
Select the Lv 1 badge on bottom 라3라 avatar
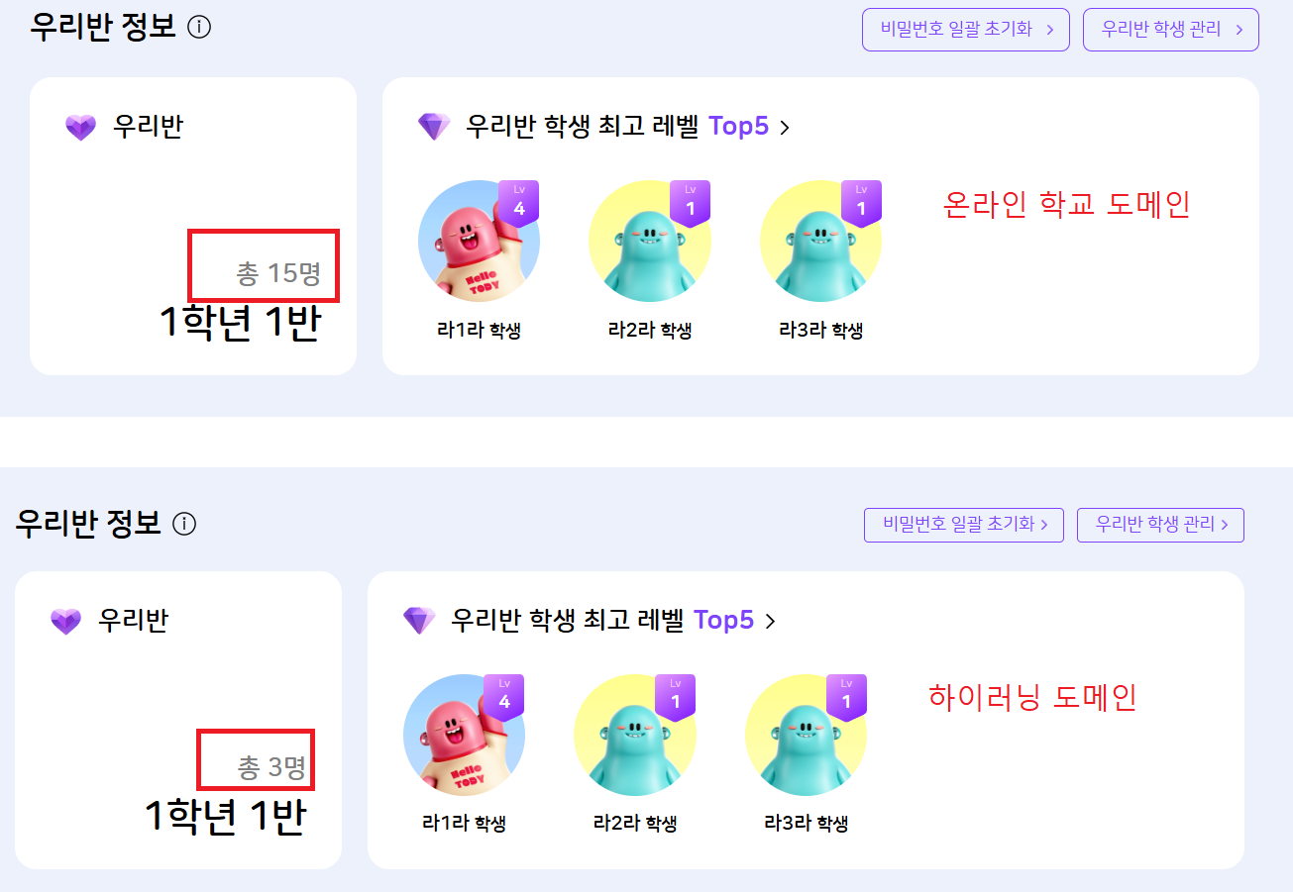pos(847,697)
